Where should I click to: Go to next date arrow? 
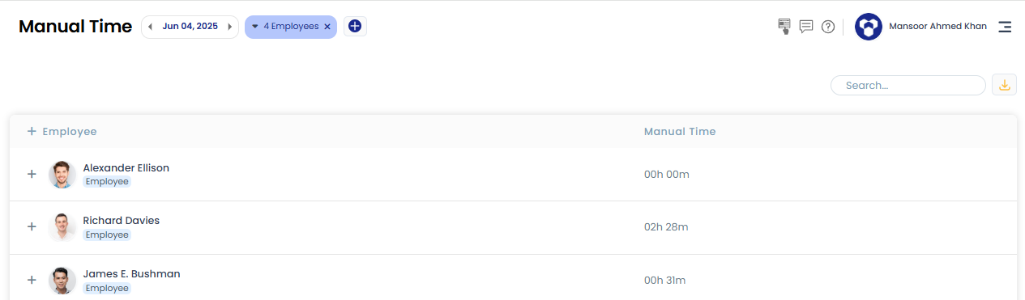pyautogui.click(x=230, y=27)
